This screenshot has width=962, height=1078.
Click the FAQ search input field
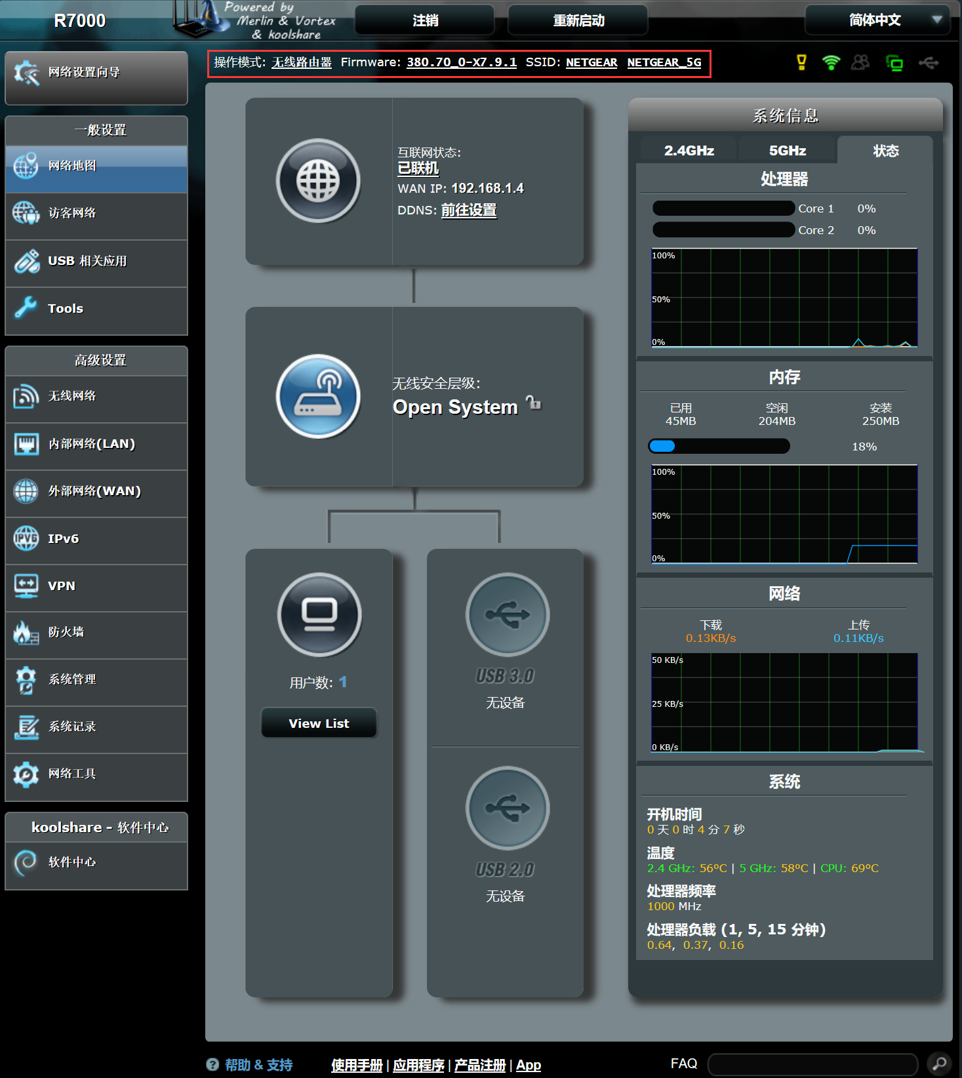tap(812, 1064)
